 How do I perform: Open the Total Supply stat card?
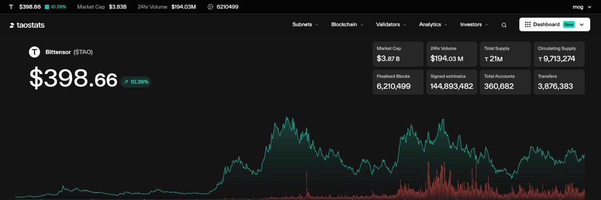(505, 54)
